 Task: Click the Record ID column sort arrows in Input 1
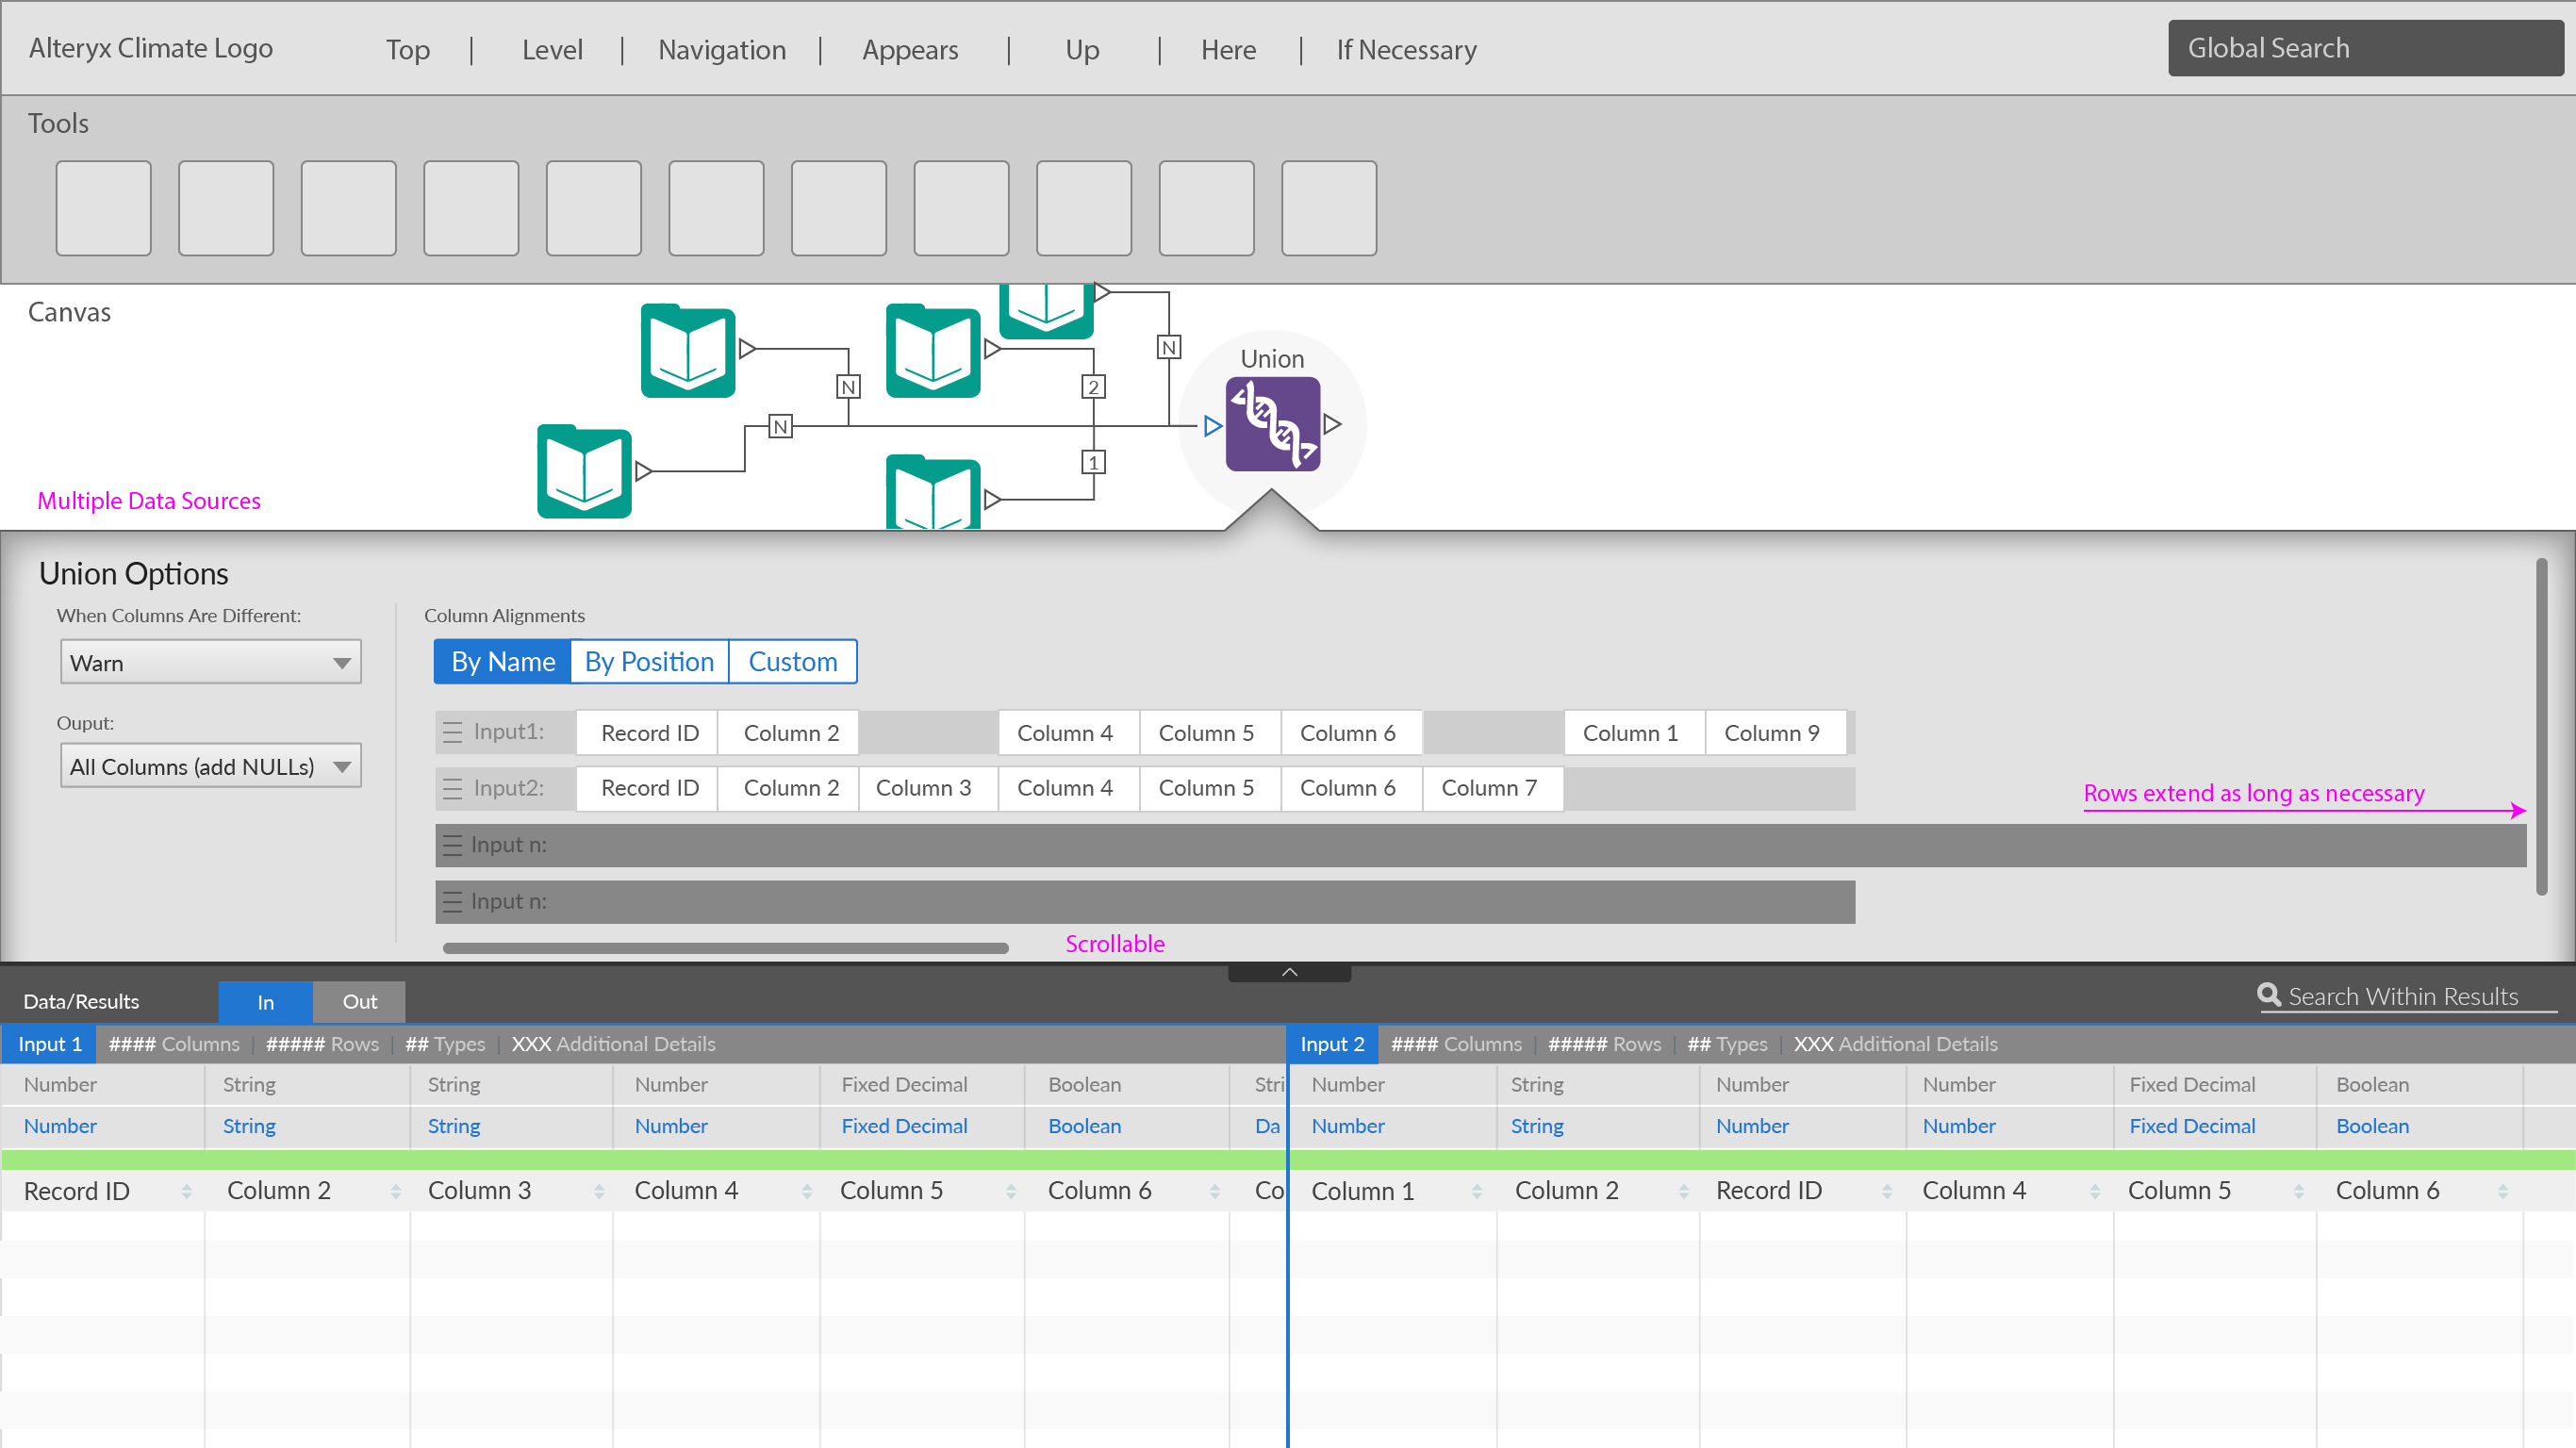186,1191
